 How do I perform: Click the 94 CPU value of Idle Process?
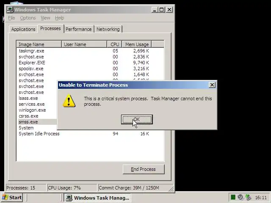[116, 134]
